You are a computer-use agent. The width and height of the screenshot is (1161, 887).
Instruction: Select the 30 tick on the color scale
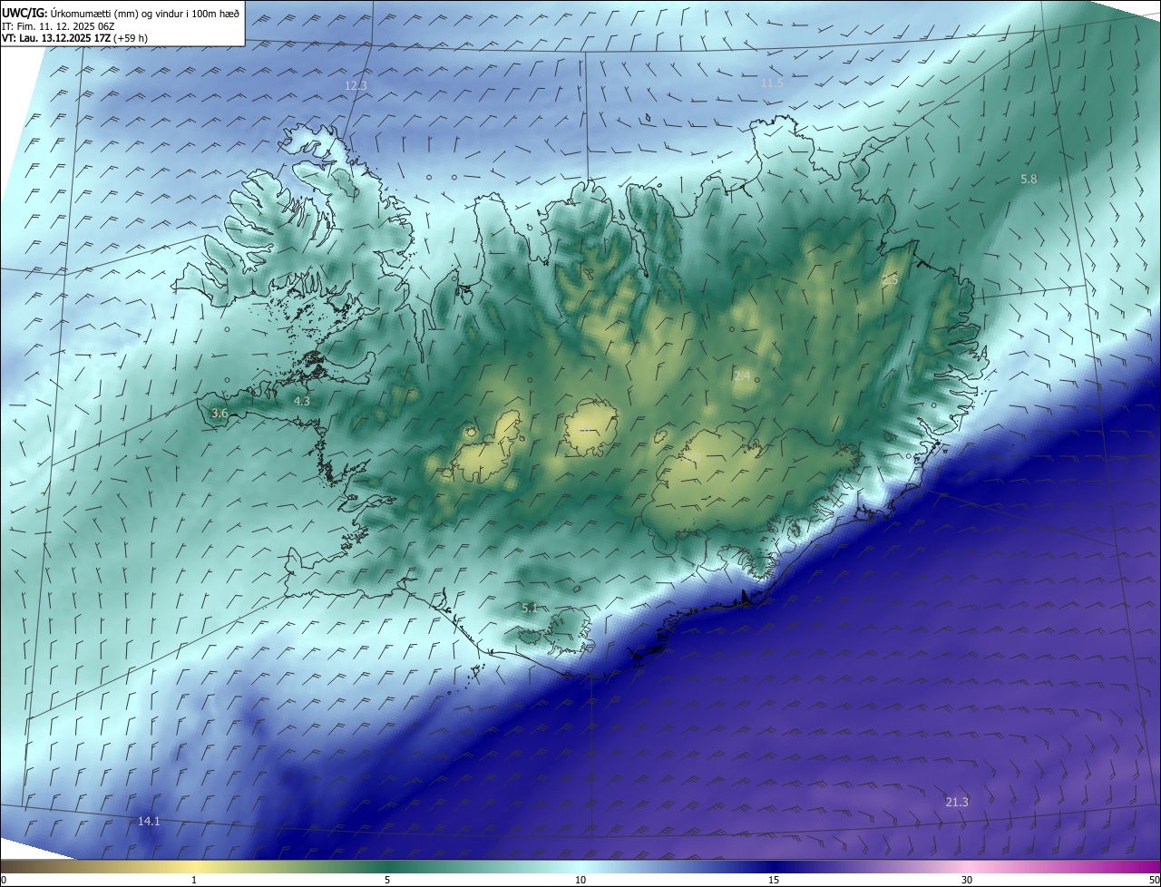pos(967,880)
